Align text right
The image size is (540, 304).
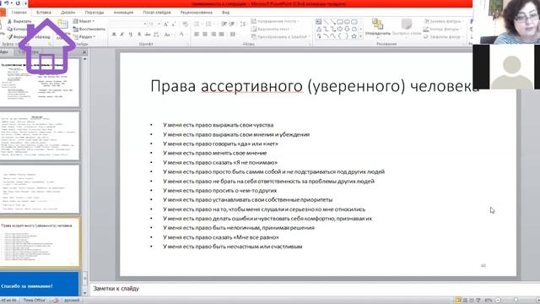tap(213, 34)
